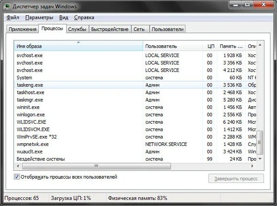This screenshot has width=277, height=206.
Task: Select the WmiPrvSE.exe *32 process
Action: (x=135, y=137)
